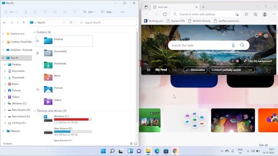Viewport: 278px width, 156px height.
Task: Refresh the This PC address bar
Action: pos(71,23)
